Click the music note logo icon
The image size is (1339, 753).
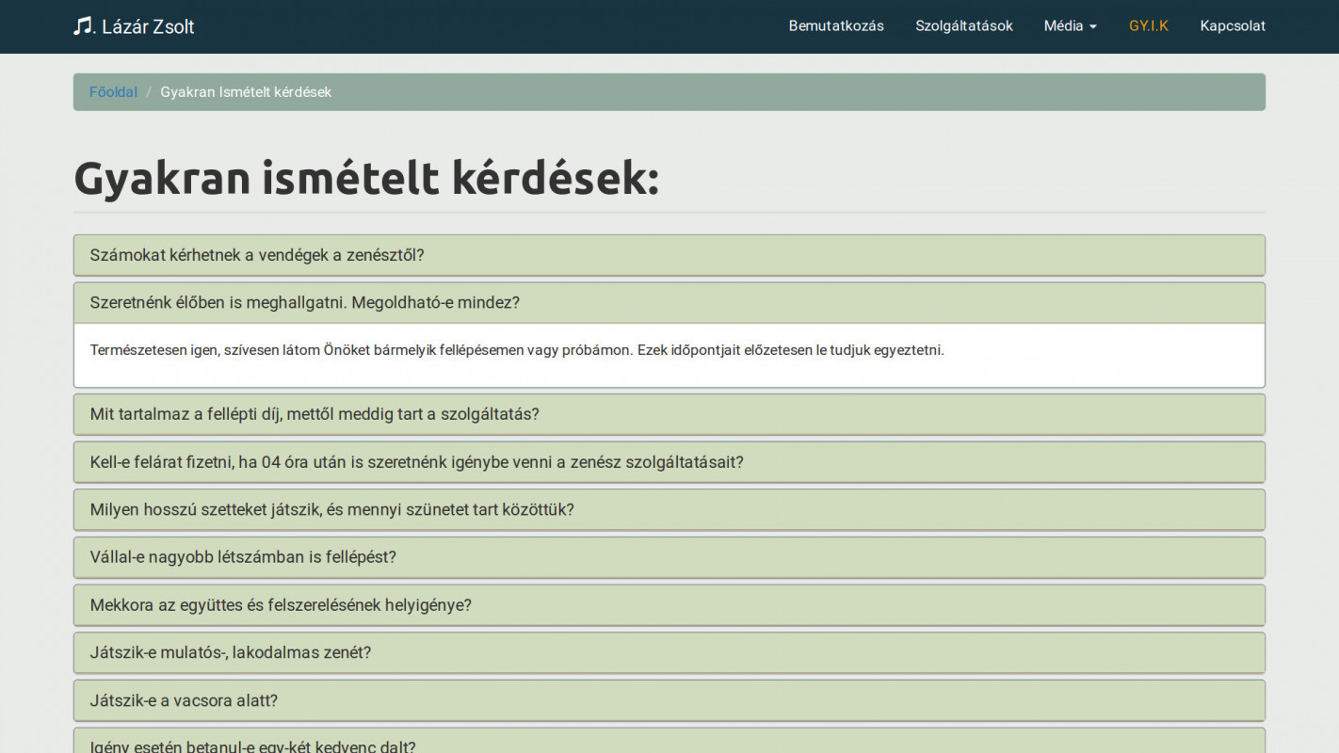pyautogui.click(x=83, y=25)
